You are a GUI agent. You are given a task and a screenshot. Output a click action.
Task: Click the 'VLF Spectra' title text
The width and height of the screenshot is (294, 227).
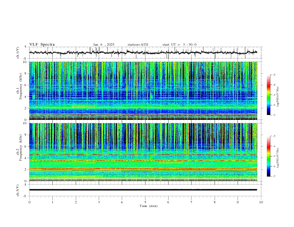42,45
